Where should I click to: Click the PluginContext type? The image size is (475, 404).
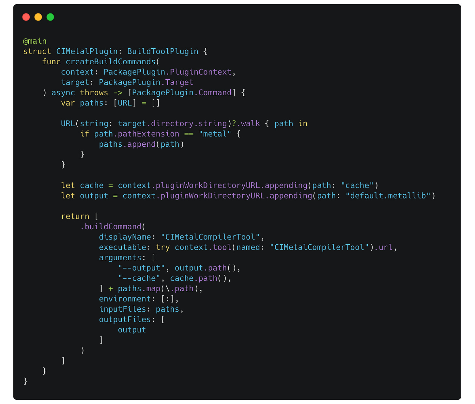click(x=201, y=72)
